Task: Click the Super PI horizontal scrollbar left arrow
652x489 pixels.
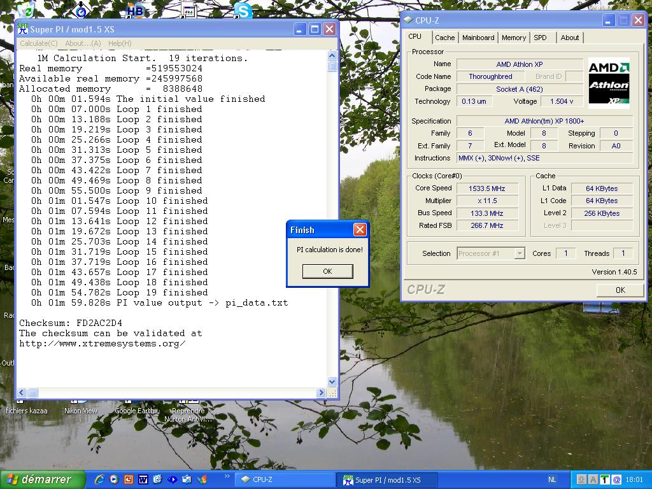Action: pyautogui.click(x=22, y=392)
